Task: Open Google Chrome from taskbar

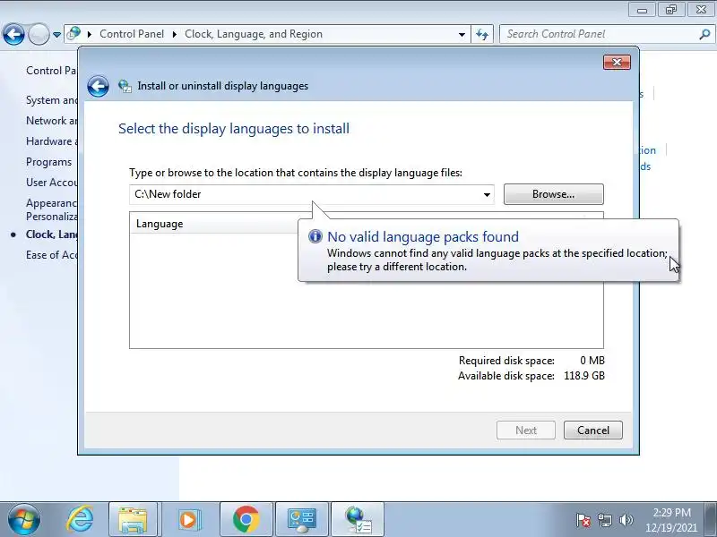Action: (x=246, y=520)
